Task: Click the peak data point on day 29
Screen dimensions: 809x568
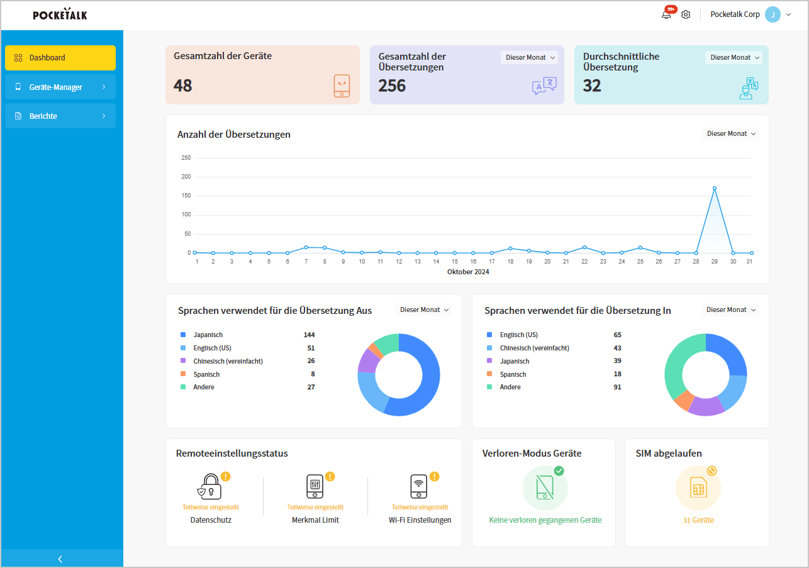Action: [715, 188]
